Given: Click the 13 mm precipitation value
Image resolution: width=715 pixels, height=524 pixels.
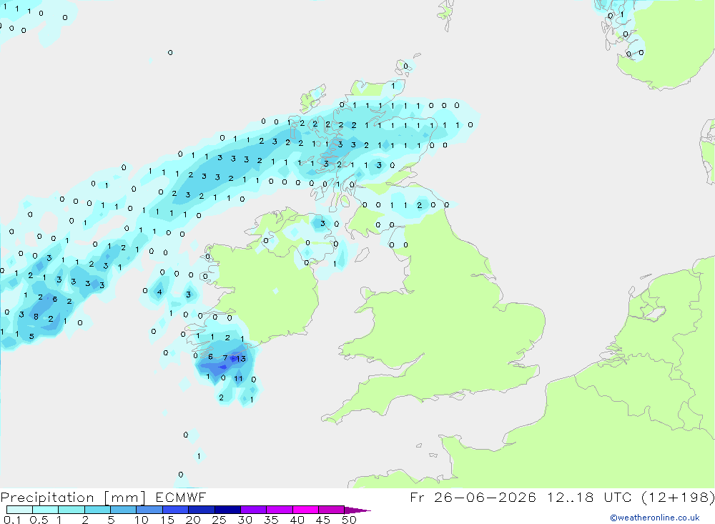Looking at the screenshot, I should [x=241, y=359].
